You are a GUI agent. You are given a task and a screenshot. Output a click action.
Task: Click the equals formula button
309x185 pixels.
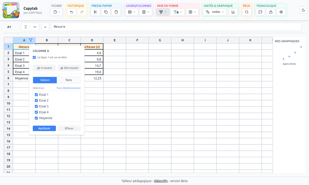45,27
